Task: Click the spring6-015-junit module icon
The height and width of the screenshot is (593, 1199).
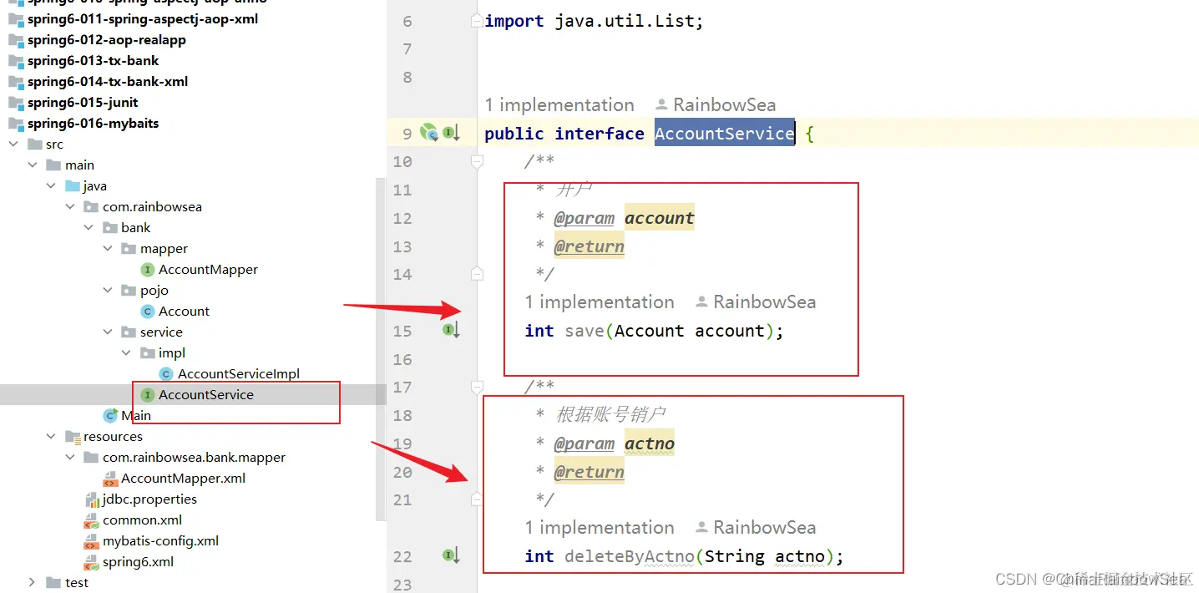Action: (16, 103)
